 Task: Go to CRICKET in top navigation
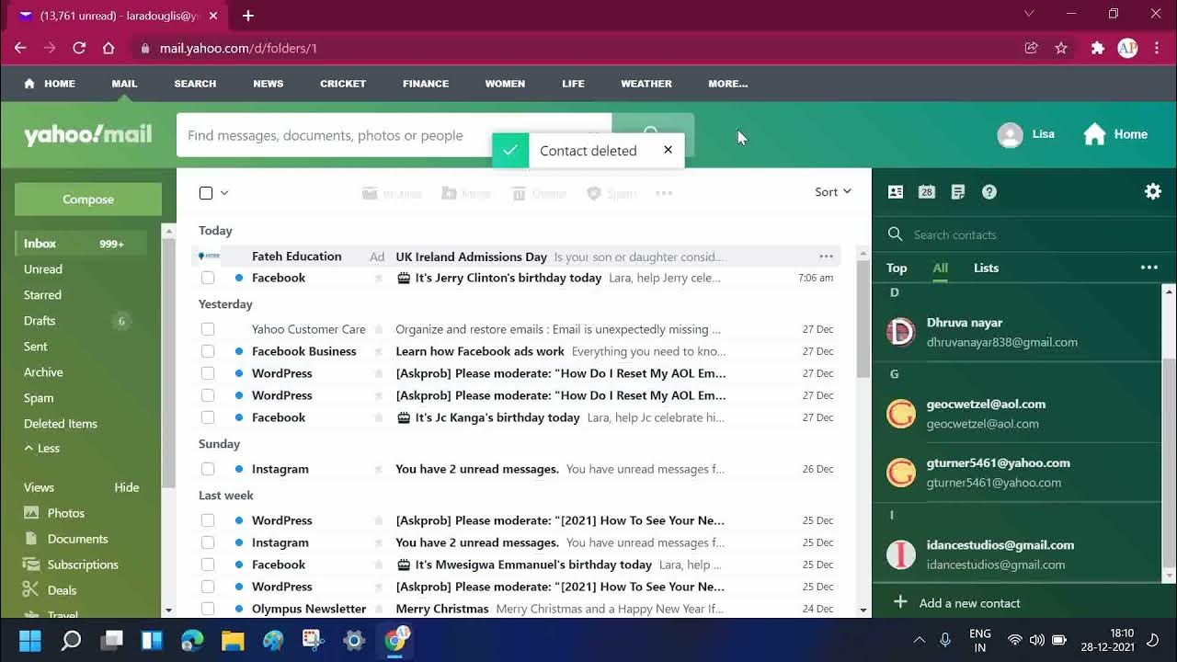pyautogui.click(x=343, y=84)
